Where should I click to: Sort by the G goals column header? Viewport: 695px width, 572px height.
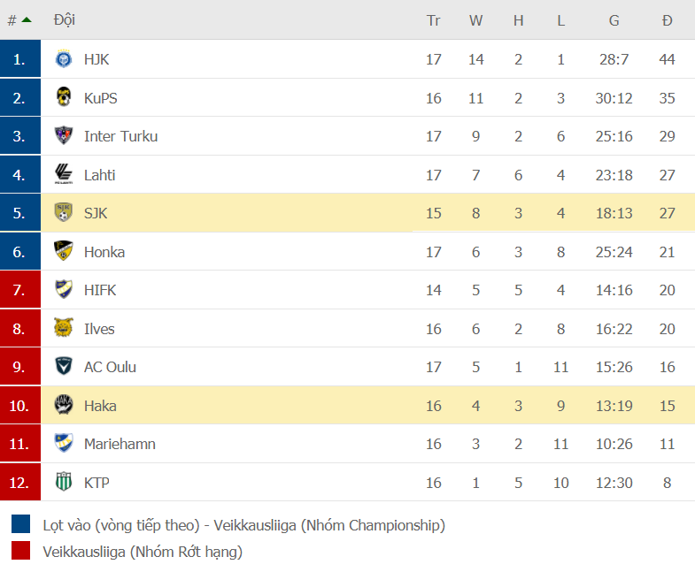coord(614,20)
